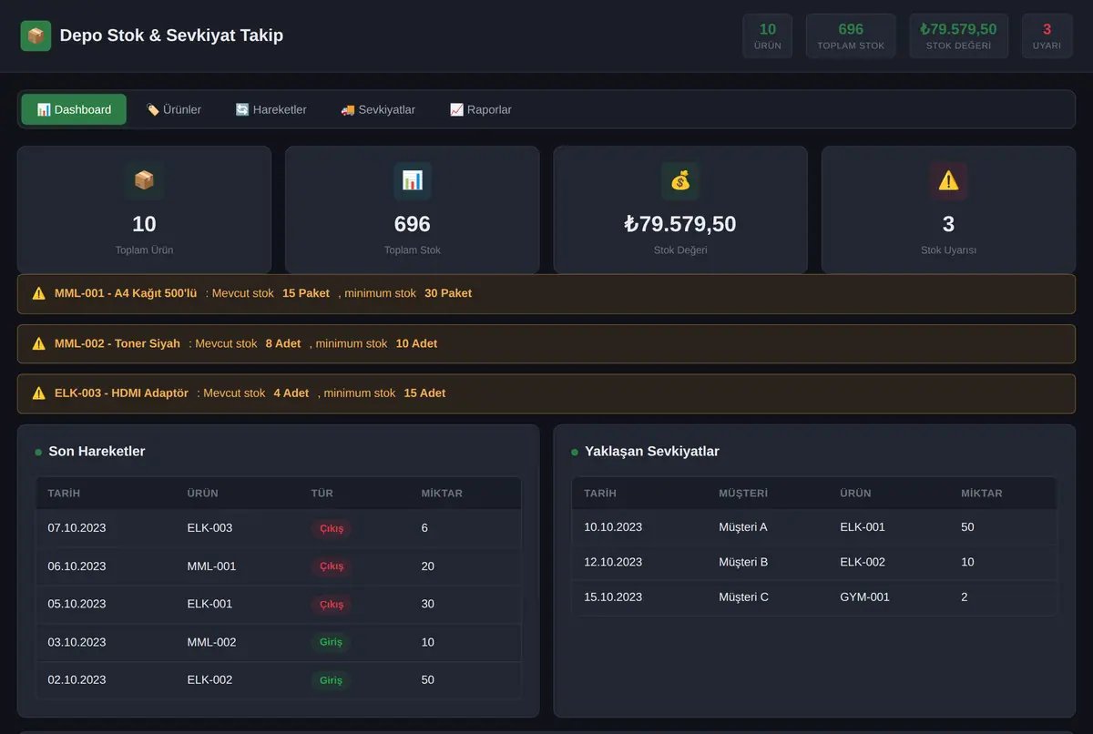Click the alert text ELK-003 - HDMI Adaptör
The height and width of the screenshot is (734, 1093).
click(x=121, y=392)
